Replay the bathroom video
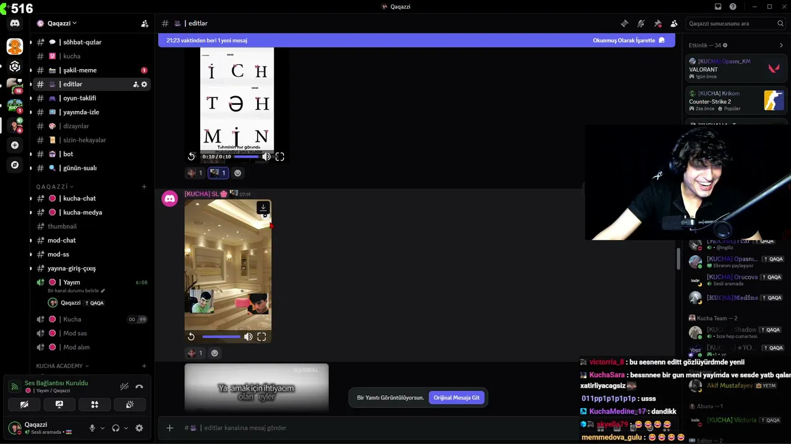Screen dimensions: 791x444 pos(192,337)
